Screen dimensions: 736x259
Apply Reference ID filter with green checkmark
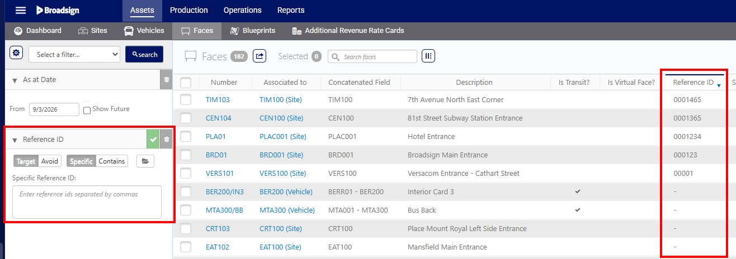tap(153, 140)
